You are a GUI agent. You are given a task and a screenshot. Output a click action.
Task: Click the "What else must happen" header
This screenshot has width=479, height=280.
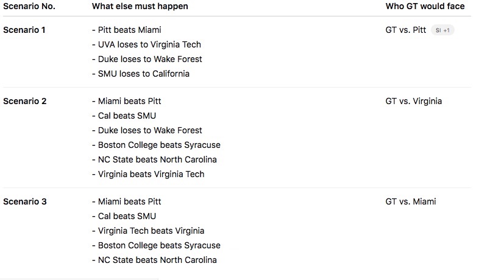140,6
